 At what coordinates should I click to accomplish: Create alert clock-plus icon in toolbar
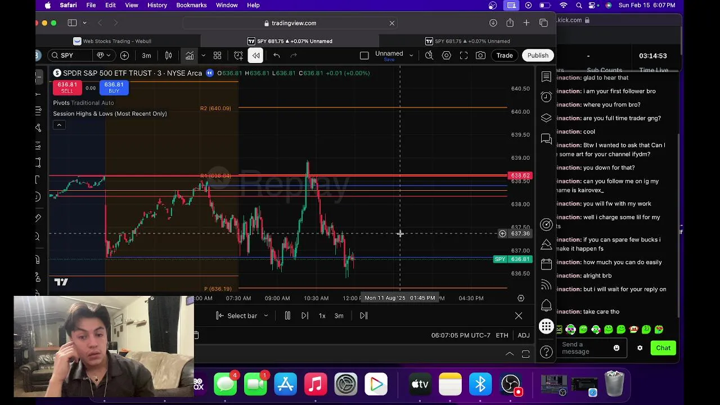tap(238, 55)
